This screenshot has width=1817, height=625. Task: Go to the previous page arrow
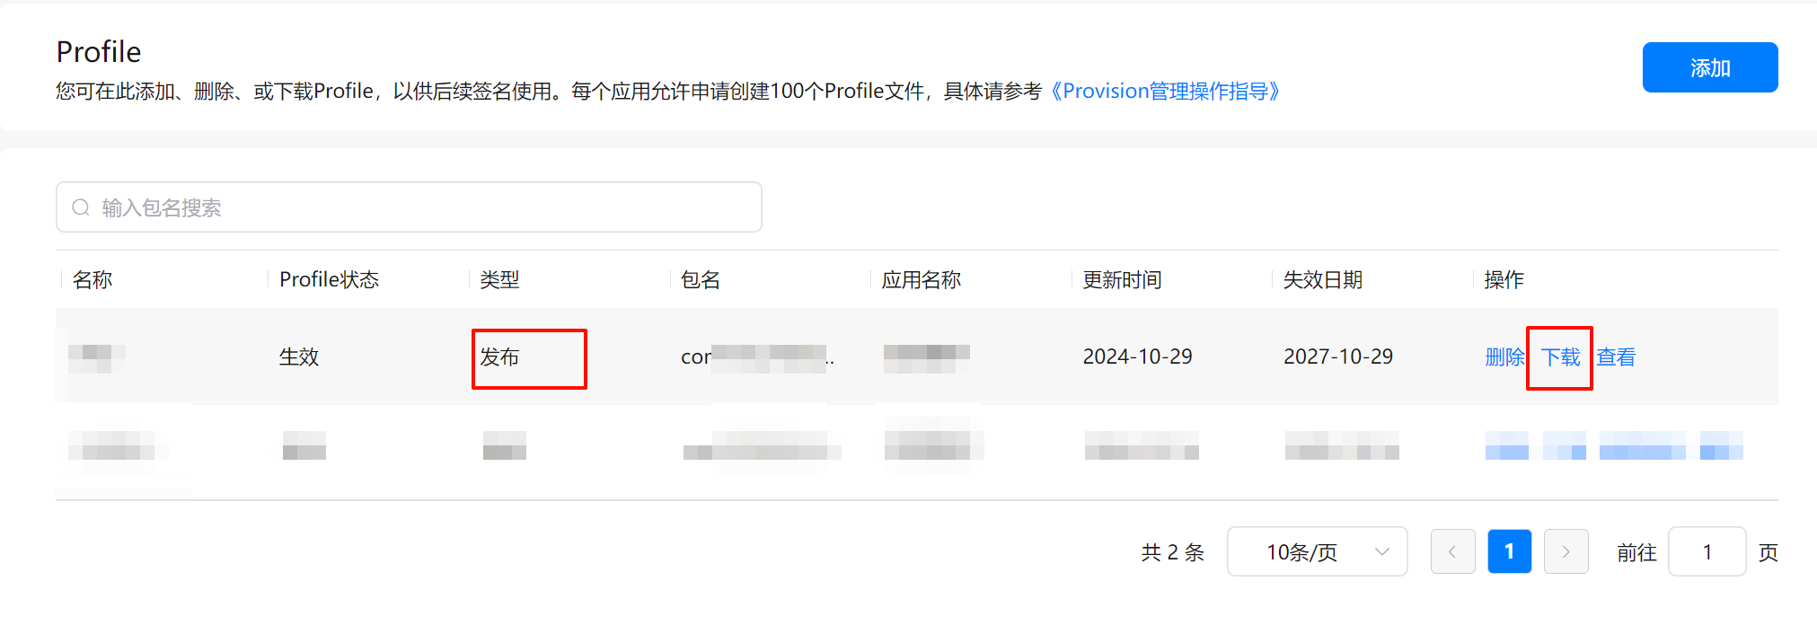[x=1452, y=551]
